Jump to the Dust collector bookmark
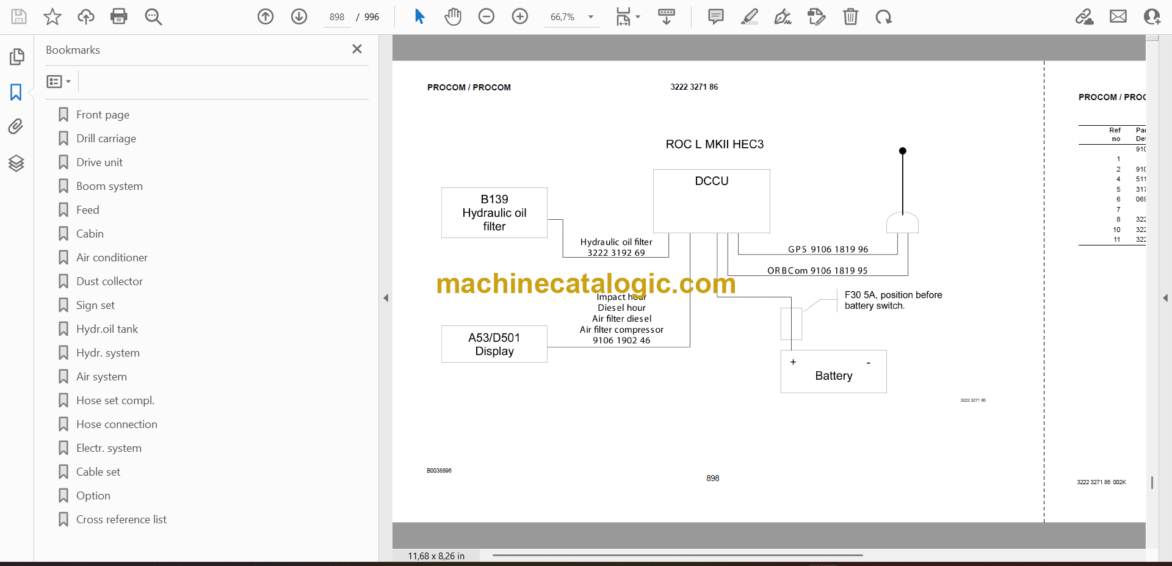The height and width of the screenshot is (566, 1172). [x=109, y=281]
